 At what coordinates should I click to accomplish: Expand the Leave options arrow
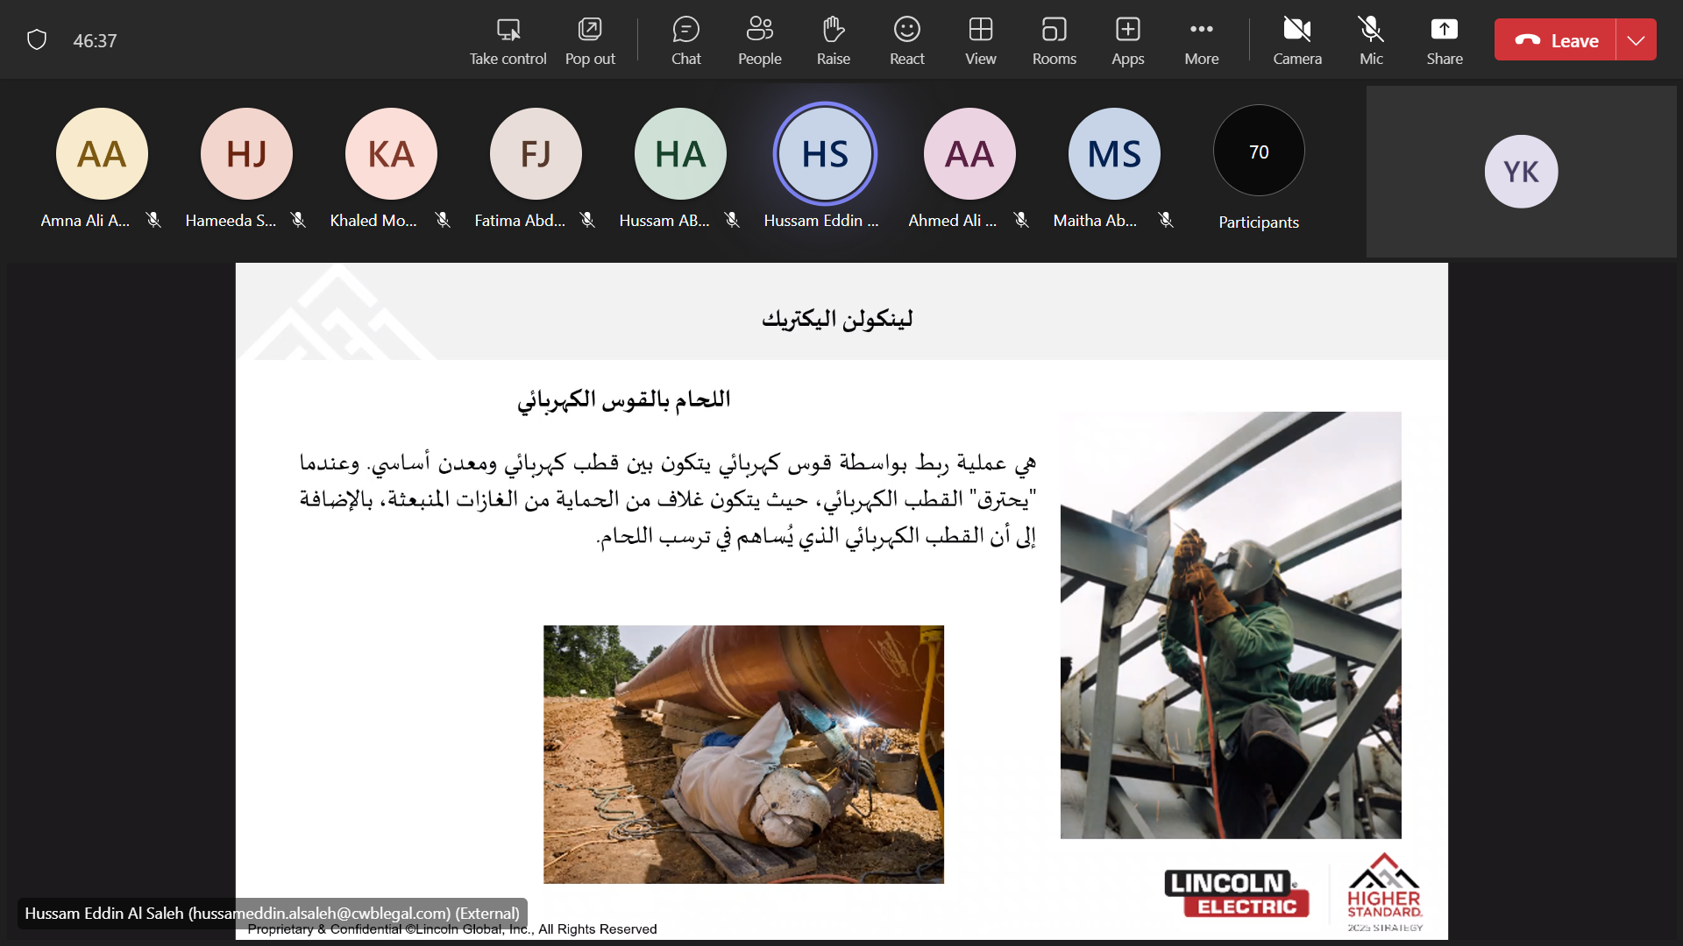click(x=1636, y=40)
